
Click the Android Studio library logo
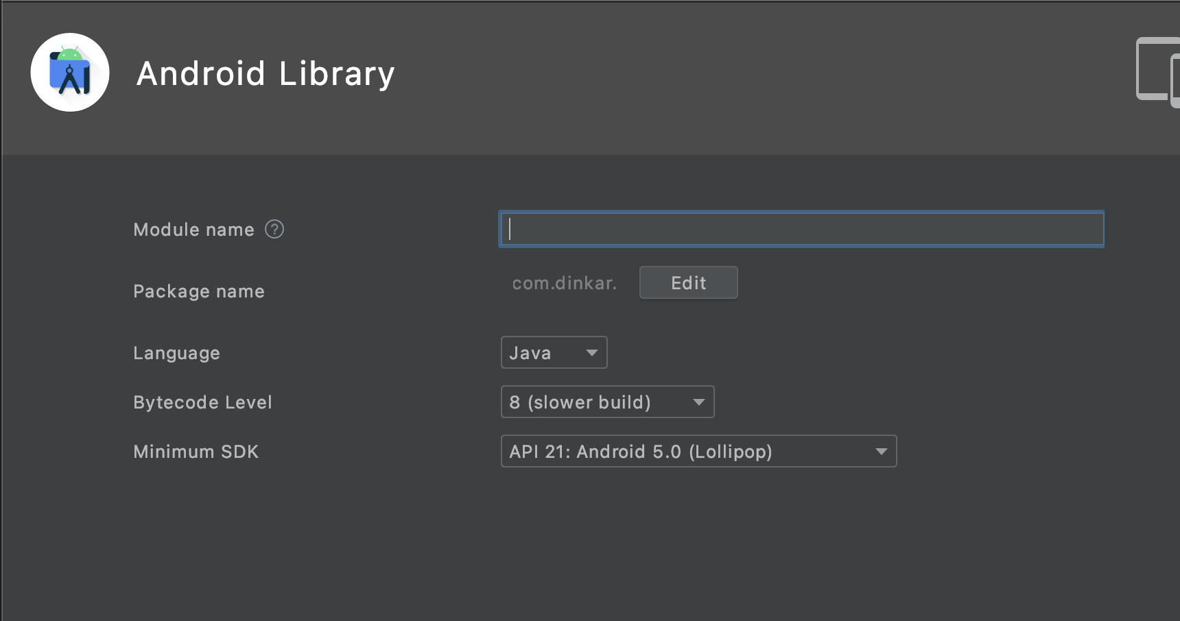tap(70, 72)
